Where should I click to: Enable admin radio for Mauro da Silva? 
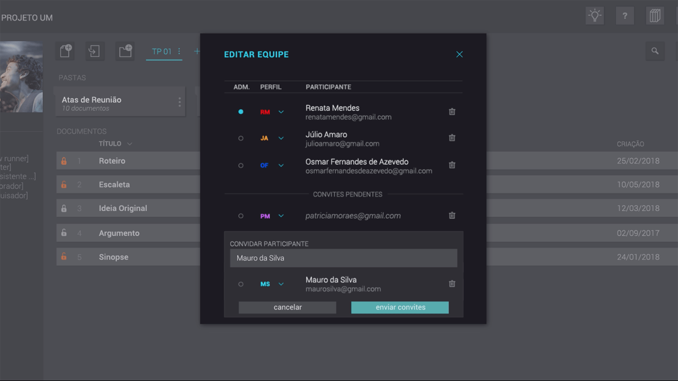pyautogui.click(x=241, y=284)
